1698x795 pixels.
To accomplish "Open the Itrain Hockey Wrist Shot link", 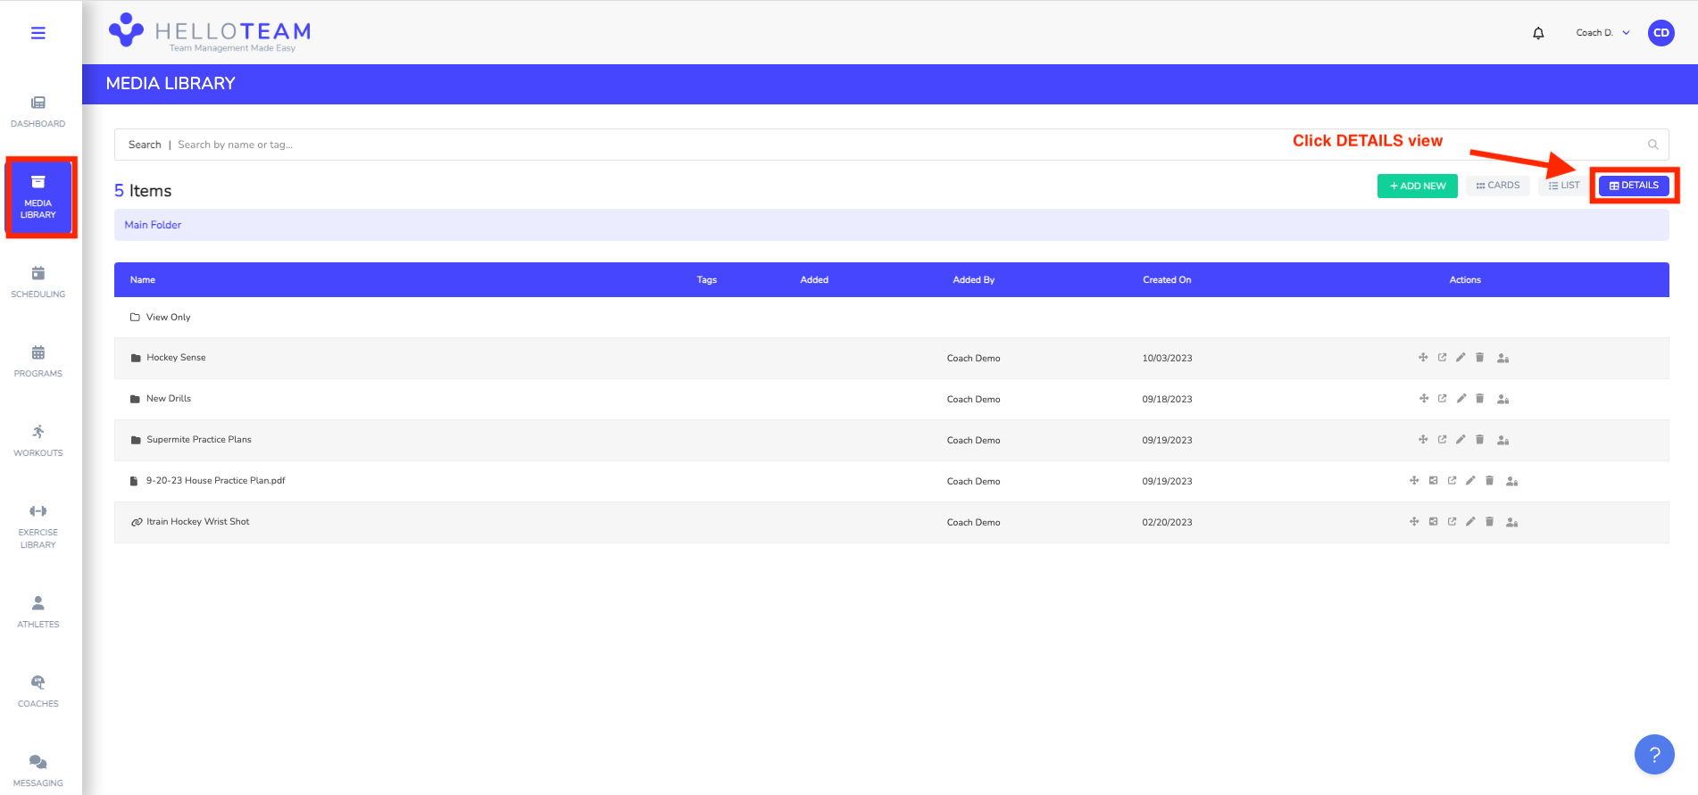I will click(x=197, y=522).
